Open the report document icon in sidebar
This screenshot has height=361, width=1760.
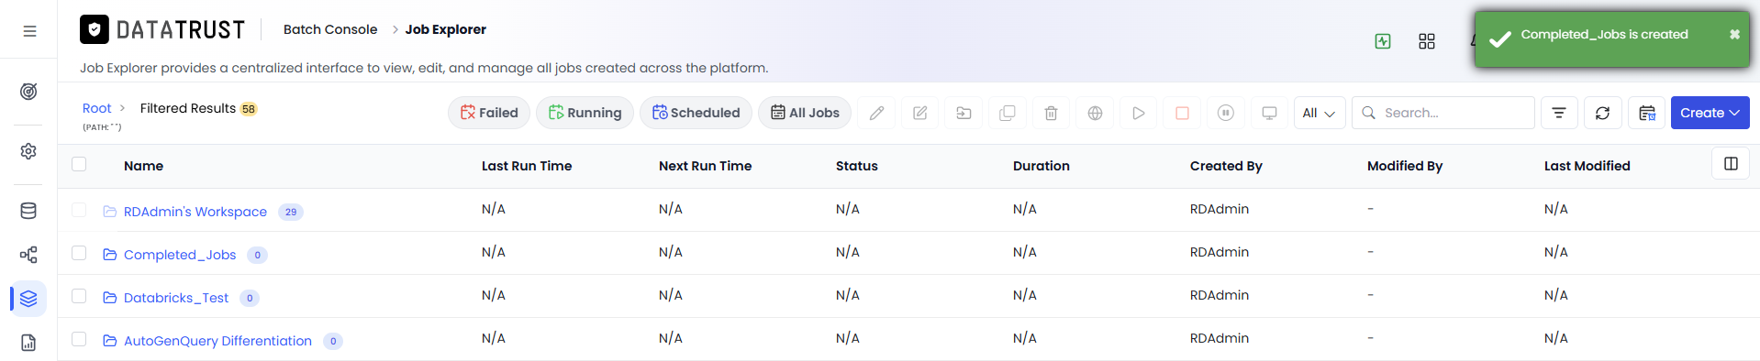(28, 343)
